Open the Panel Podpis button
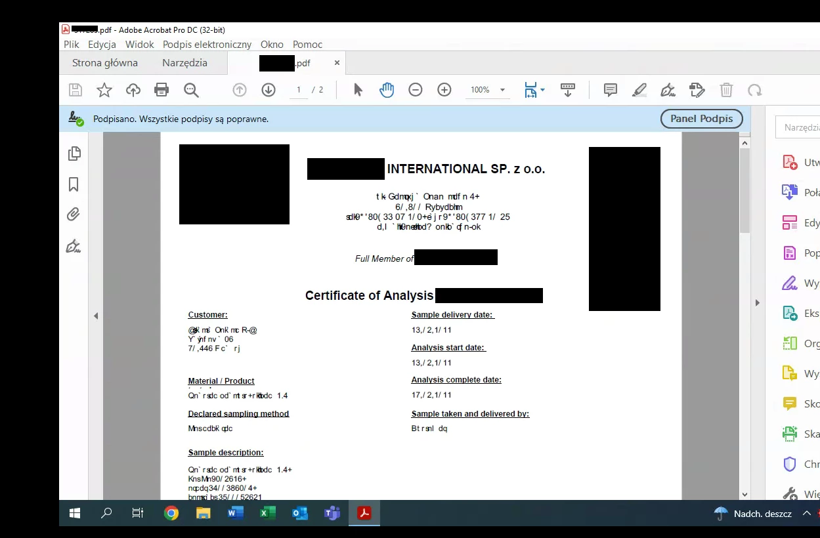The width and height of the screenshot is (820, 538). [x=702, y=119]
